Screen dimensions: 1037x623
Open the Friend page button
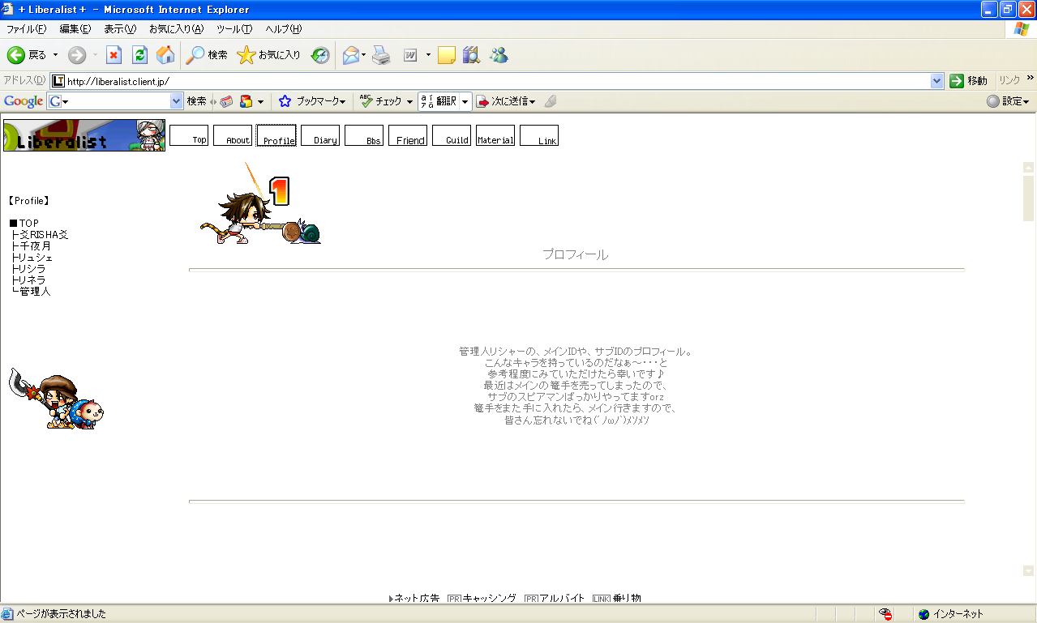pos(408,135)
